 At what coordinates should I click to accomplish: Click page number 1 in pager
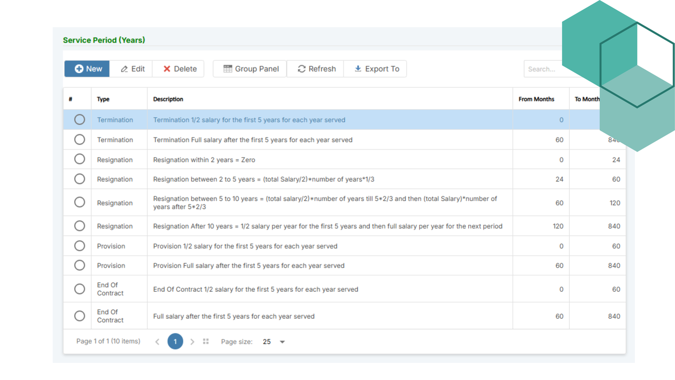coord(175,341)
